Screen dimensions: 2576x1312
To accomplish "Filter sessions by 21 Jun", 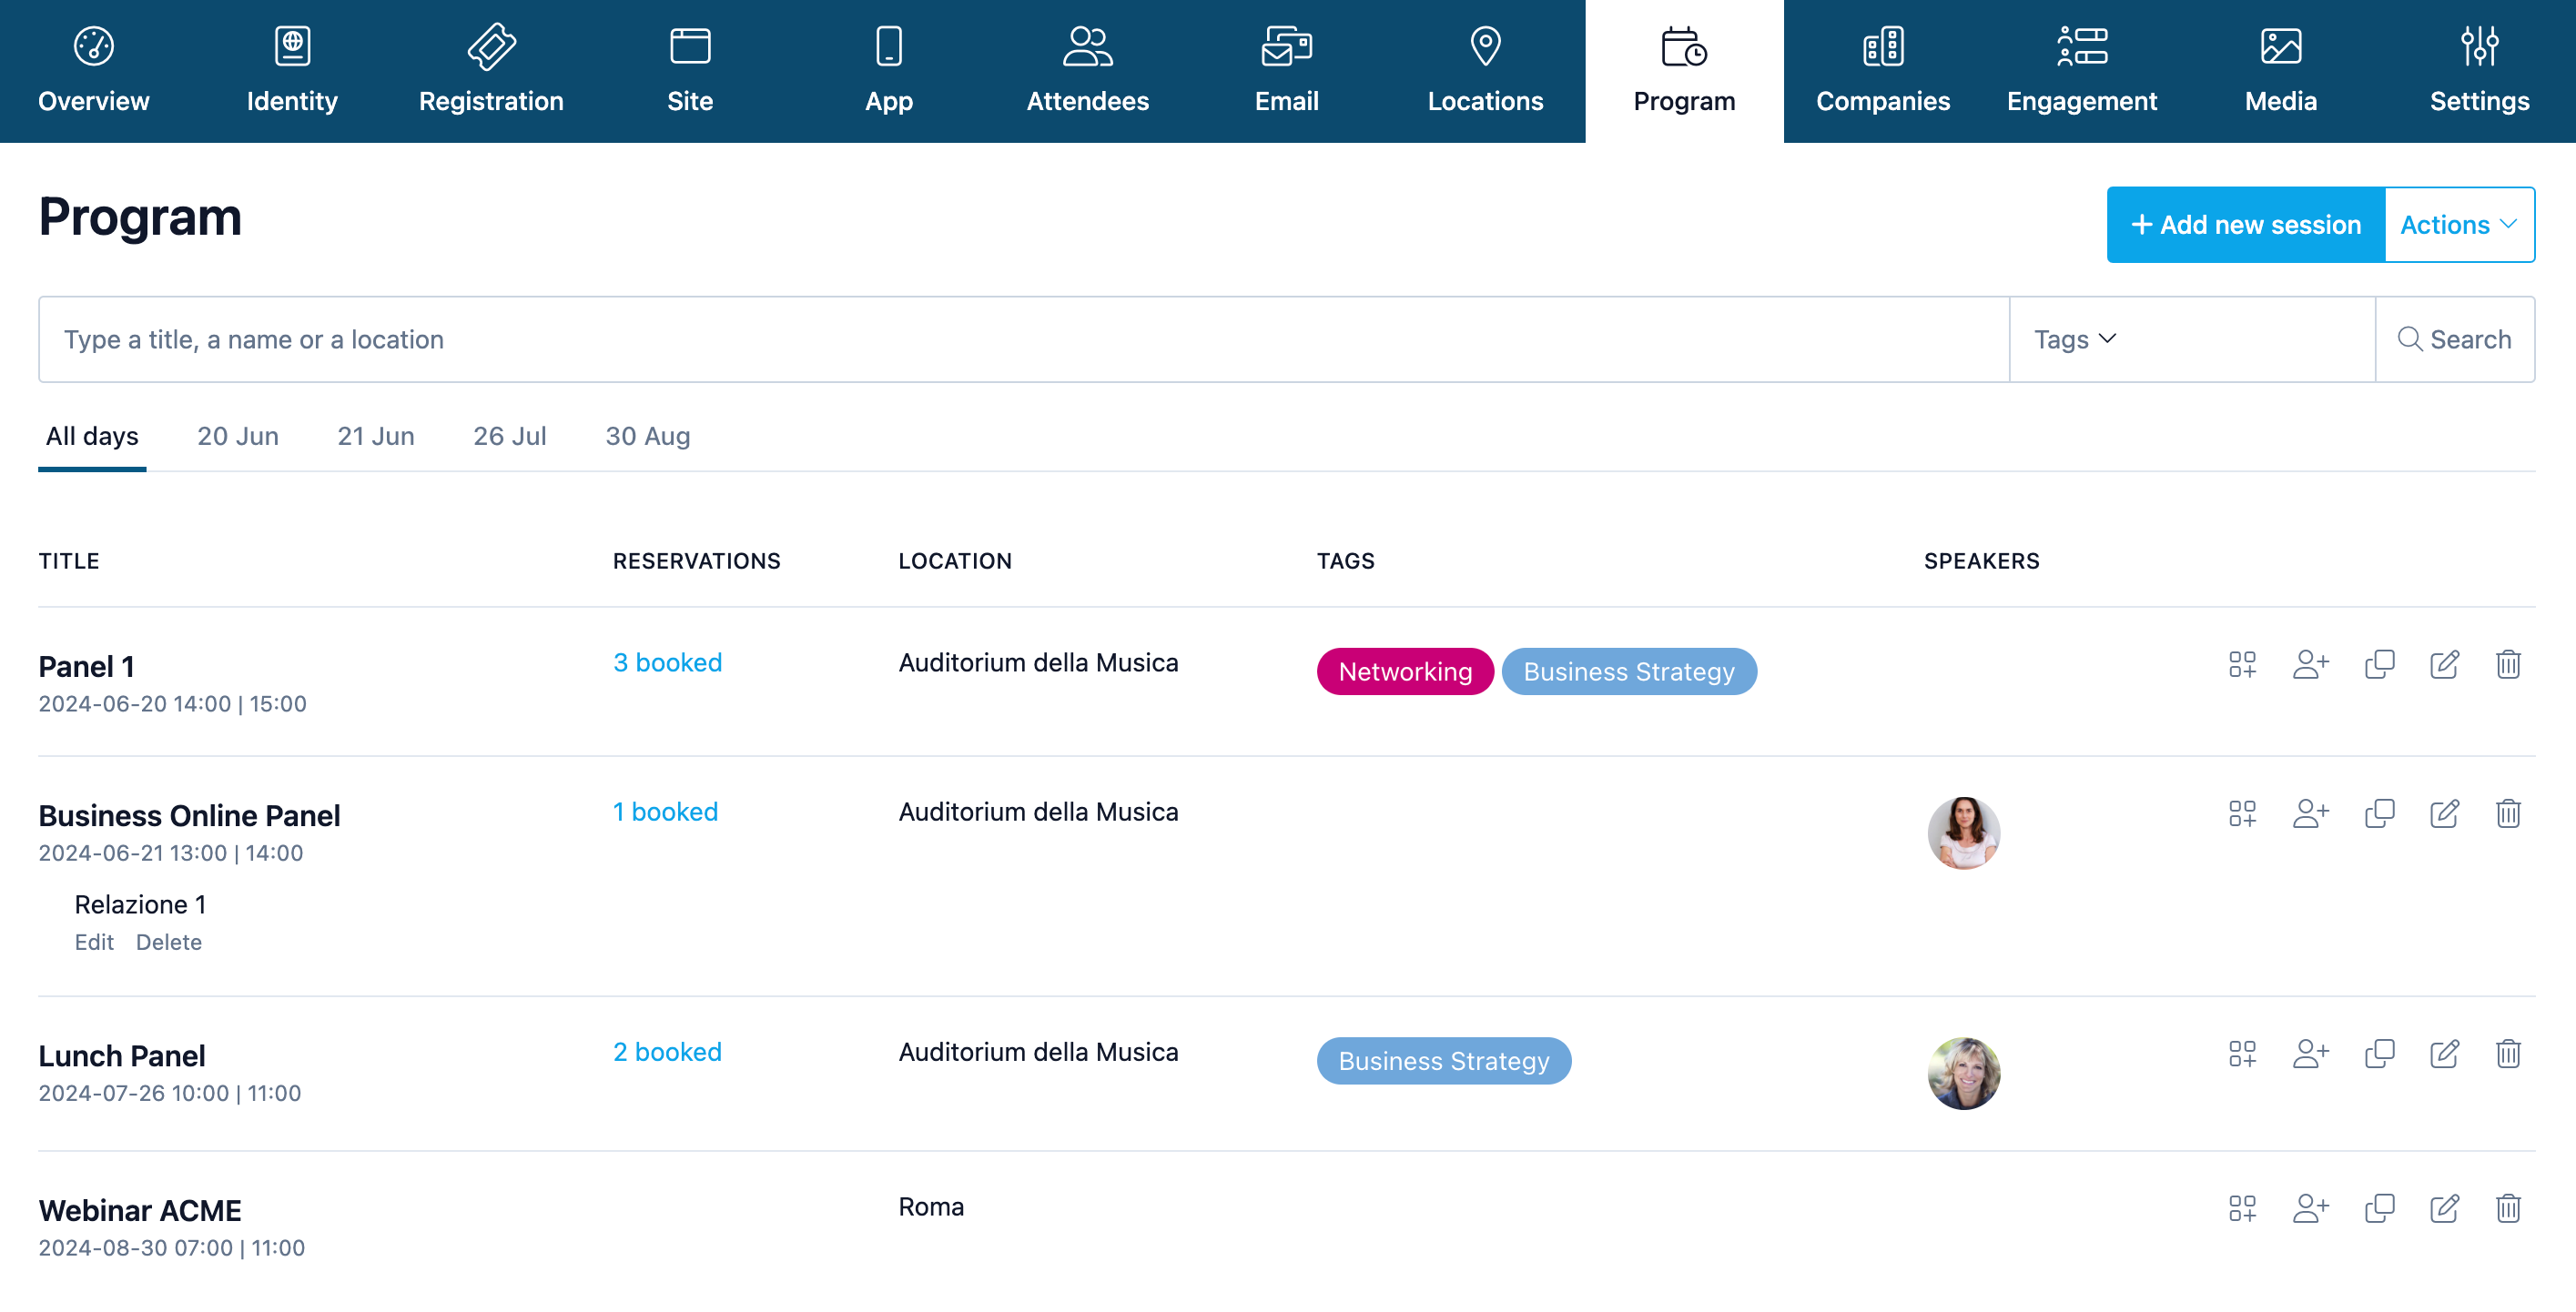I will point(376,437).
